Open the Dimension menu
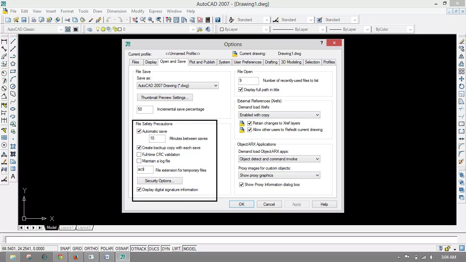Viewport: 466px width, 262px height. pos(117,11)
